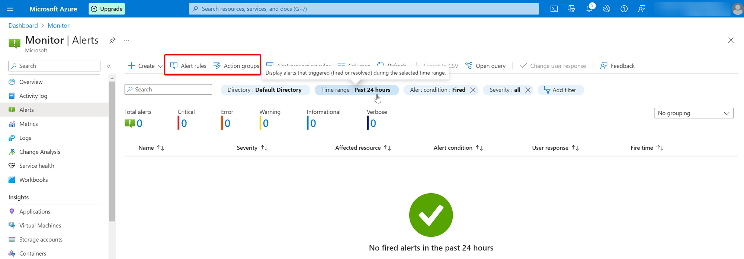Open the notifications bell
This screenshot has width=744, height=259.
589,9
